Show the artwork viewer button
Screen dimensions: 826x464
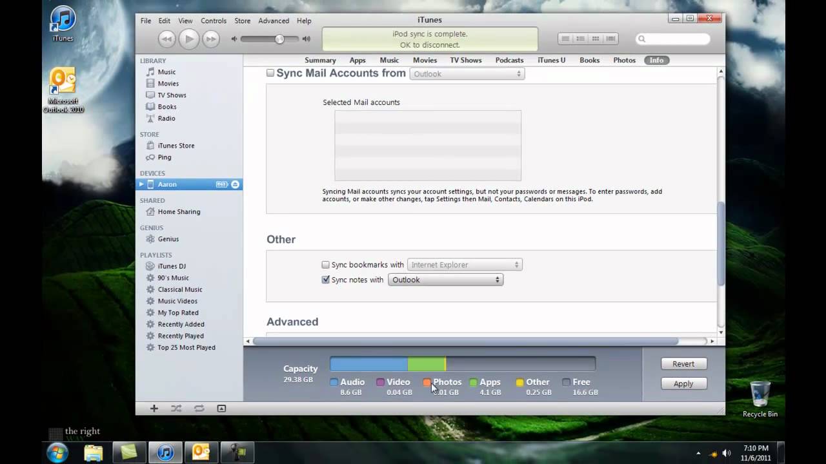coord(221,409)
